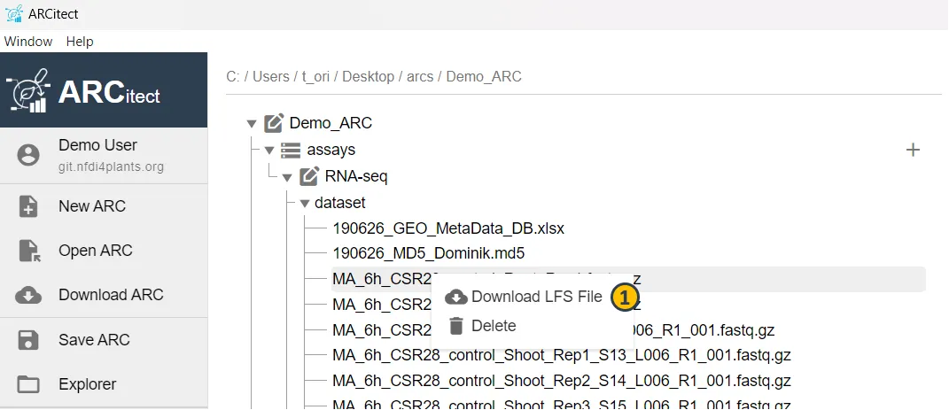Open the Help menu

[80, 42]
